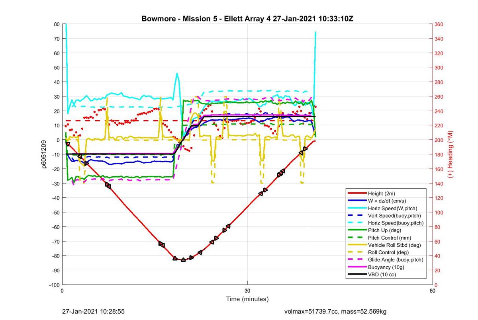Screen dimensions: 478x320
Task: Click the '10' left axis tick label
Action: [57, 125]
